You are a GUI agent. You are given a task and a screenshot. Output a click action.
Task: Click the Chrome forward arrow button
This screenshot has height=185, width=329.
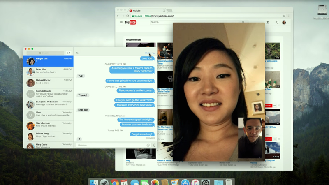click(123, 16)
